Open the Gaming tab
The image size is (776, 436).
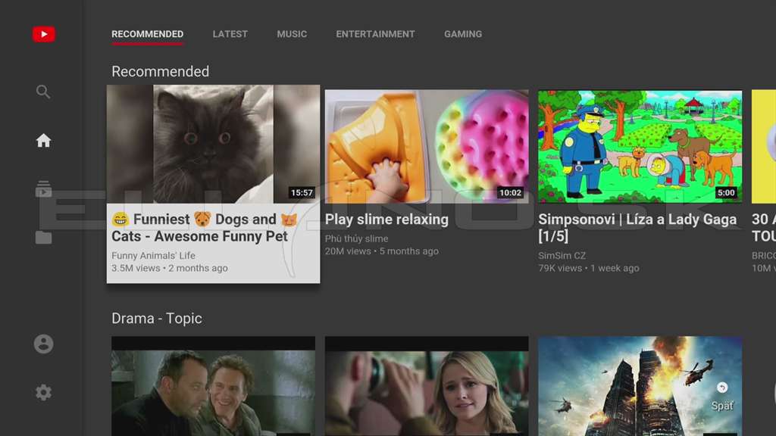[x=463, y=34]
